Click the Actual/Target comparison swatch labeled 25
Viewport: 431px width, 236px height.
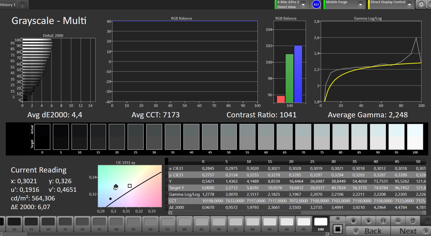[135, 137]
